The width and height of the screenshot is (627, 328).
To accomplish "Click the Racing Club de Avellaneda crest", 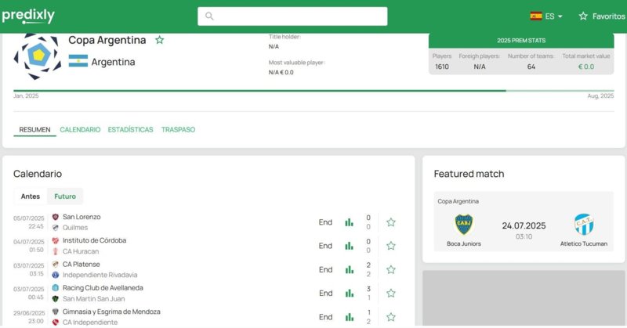I will (56, 287).
